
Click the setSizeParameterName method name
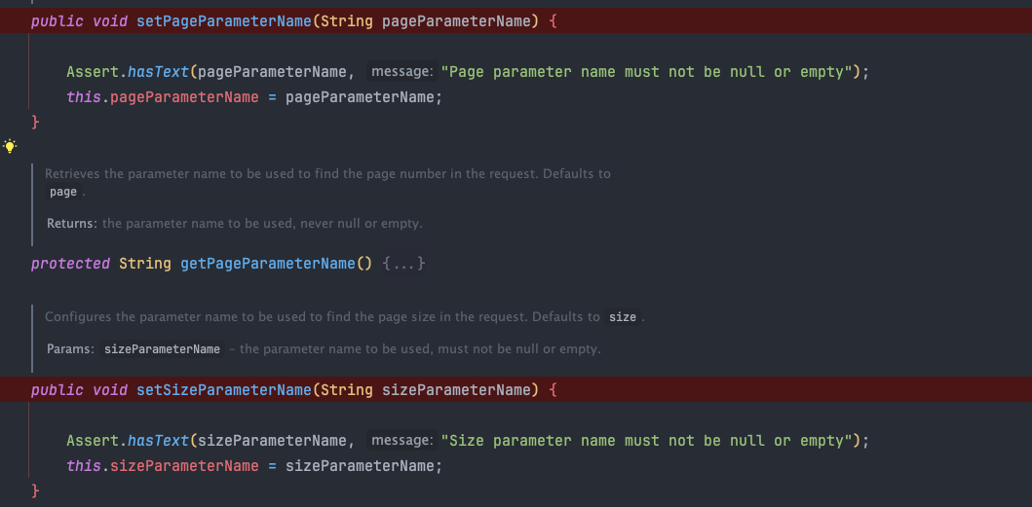point(224,390)
